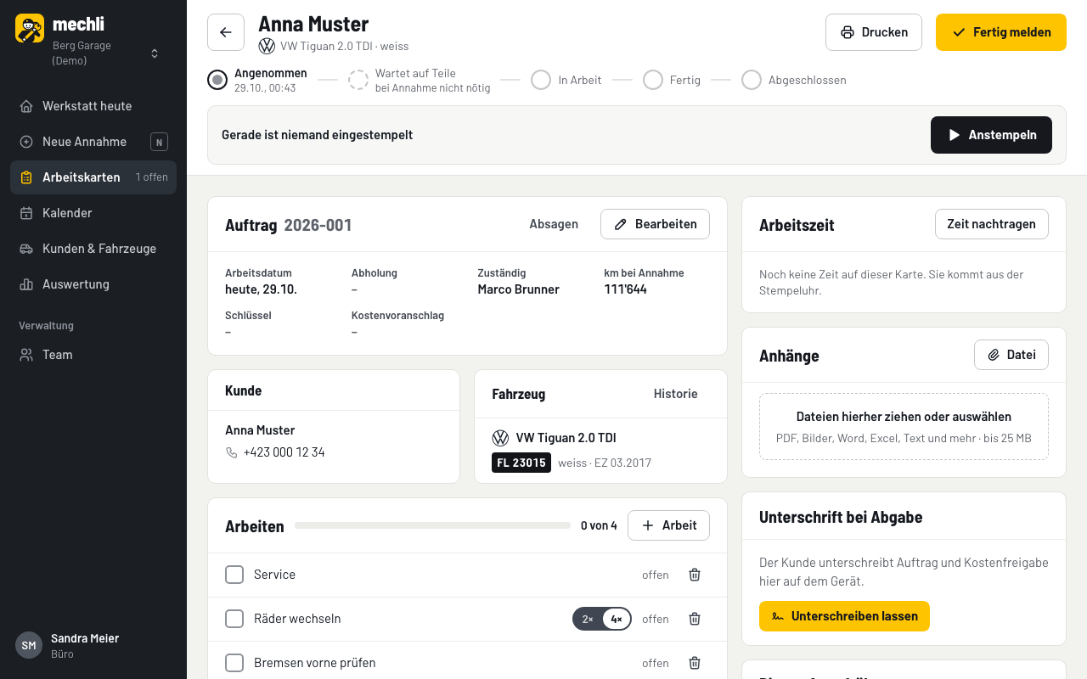This screenshot has width=1087, height=679.
Task: Click the Team people icon
Action: (26, 355)
